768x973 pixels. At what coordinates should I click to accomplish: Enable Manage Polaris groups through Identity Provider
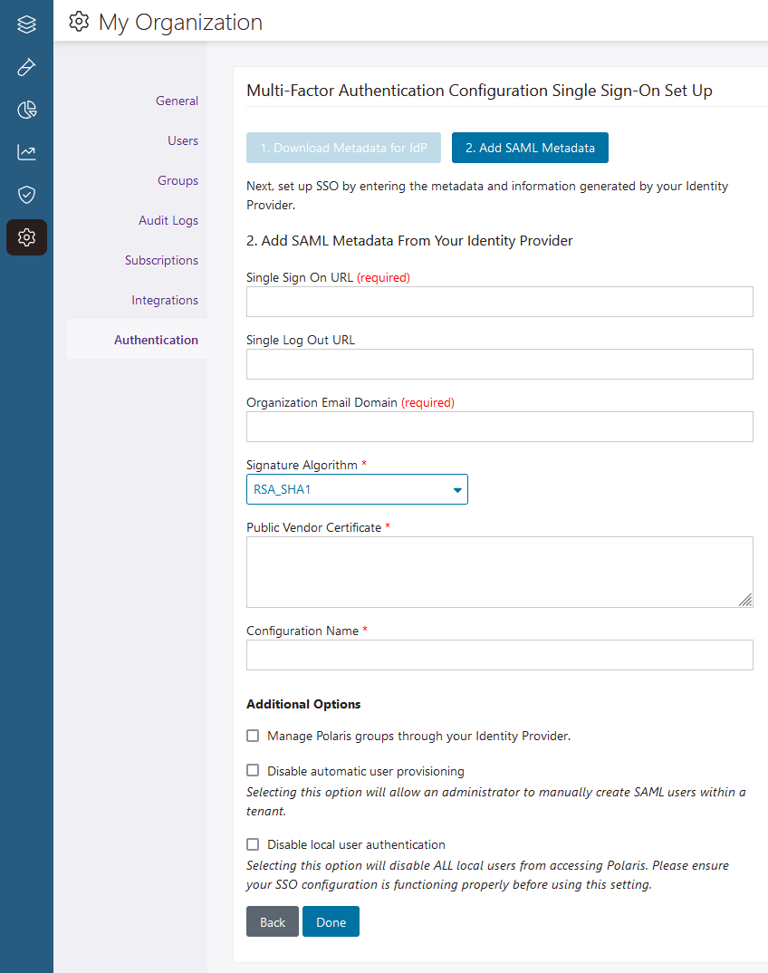pyautogui.click(x=253, y=736)
